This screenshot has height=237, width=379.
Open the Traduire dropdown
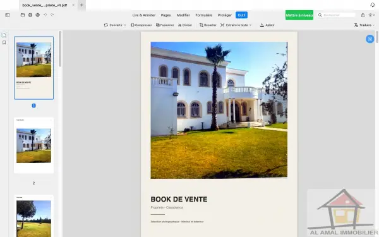[364, 25]
